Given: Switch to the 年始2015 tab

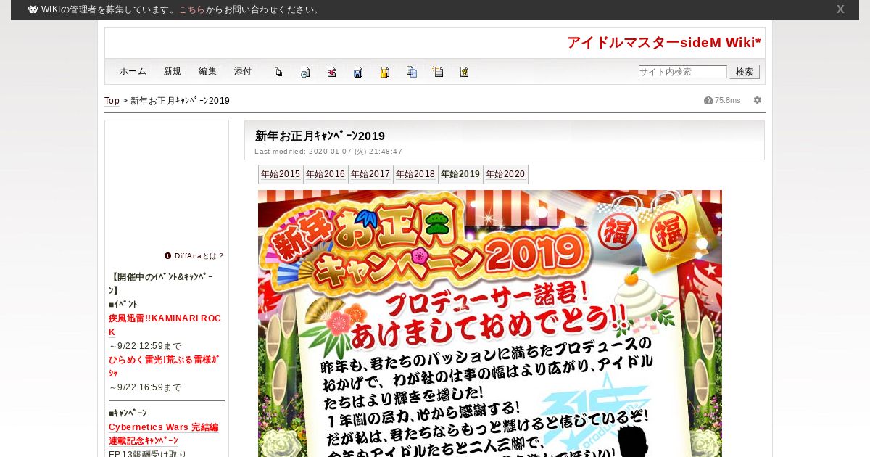Looking at the screenshot, I should [281, 174].
